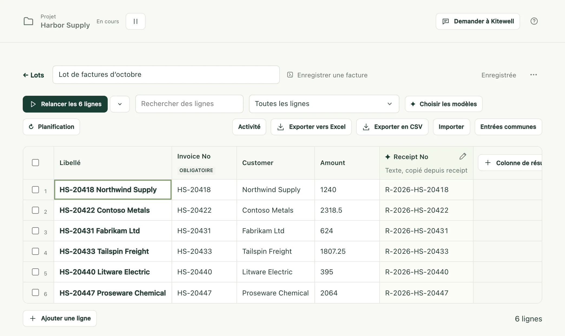Click customer cell Proseware Chemical

point(276,293)
